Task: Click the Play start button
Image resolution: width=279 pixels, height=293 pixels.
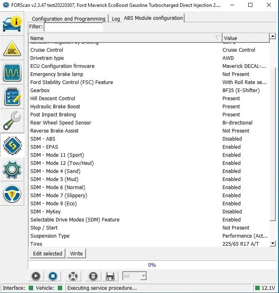Action: coord(36,276)
